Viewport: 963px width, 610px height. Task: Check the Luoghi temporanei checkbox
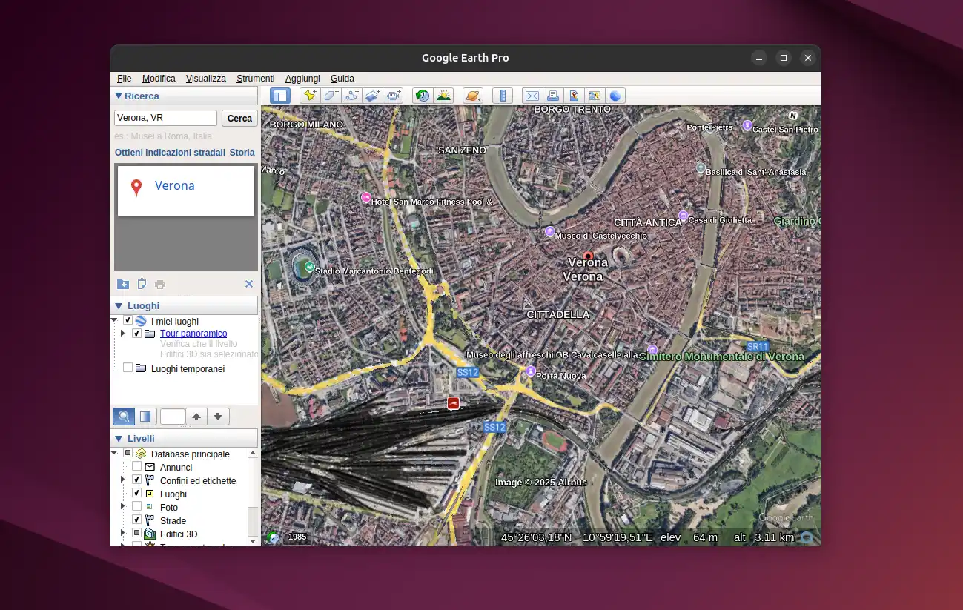point(128,368)
